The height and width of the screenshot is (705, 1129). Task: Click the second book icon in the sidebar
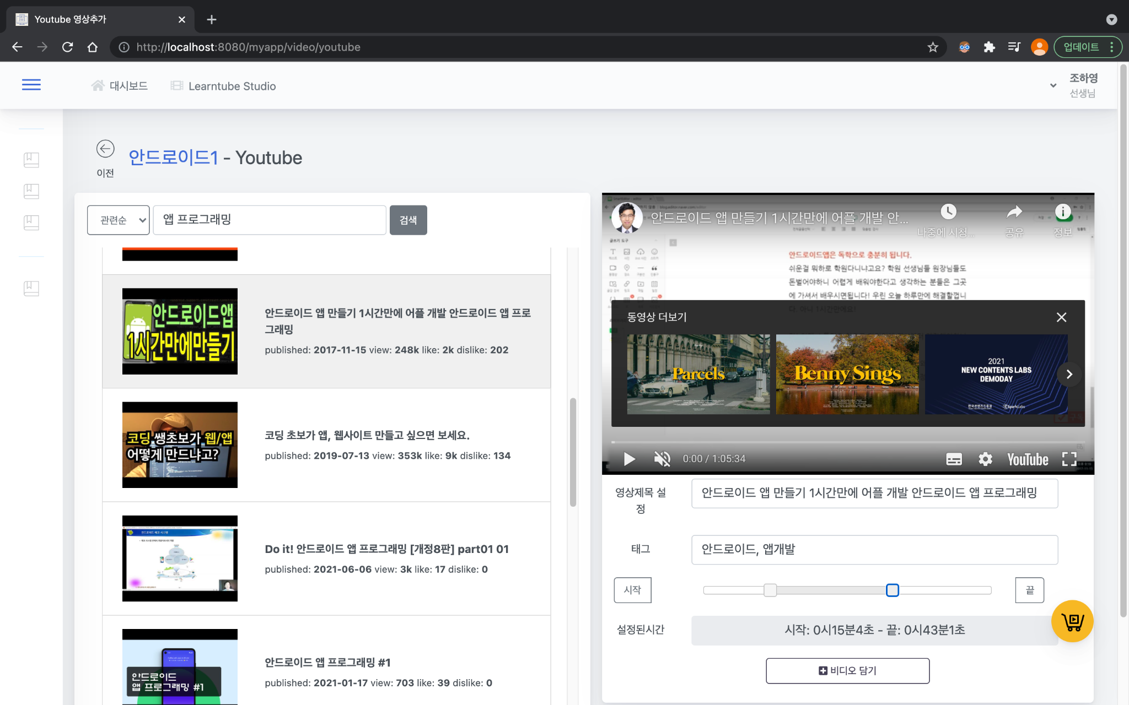click(31, 191)
